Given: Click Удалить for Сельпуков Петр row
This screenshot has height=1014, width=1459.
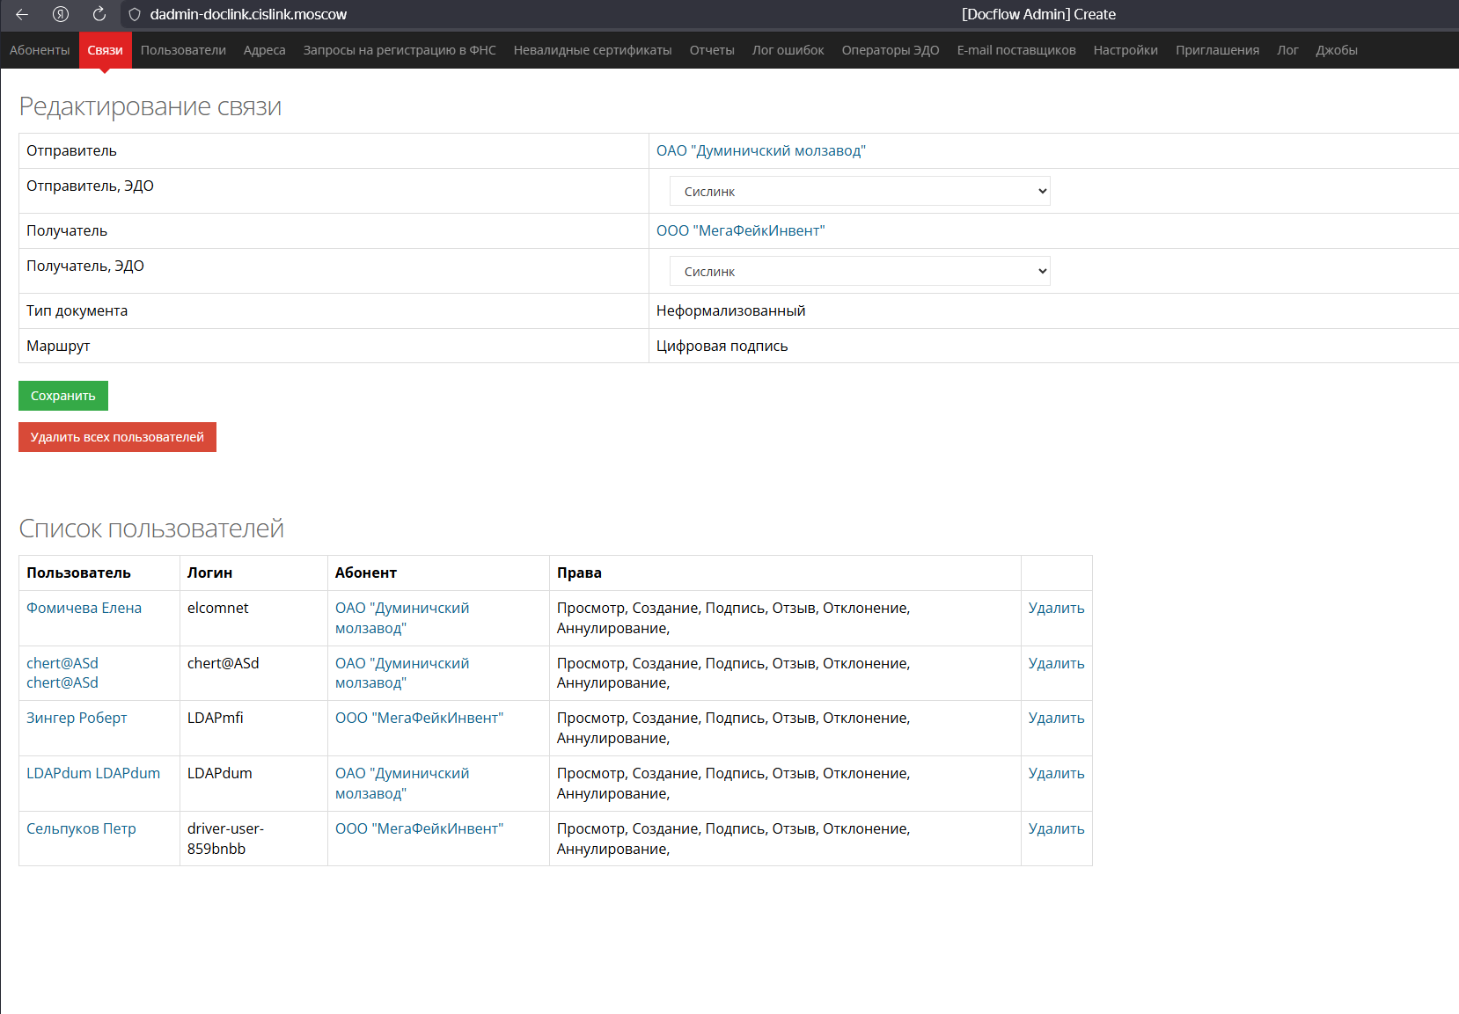Looking at the screenshot, I should pyautogui.click(x=1055, y=828).
